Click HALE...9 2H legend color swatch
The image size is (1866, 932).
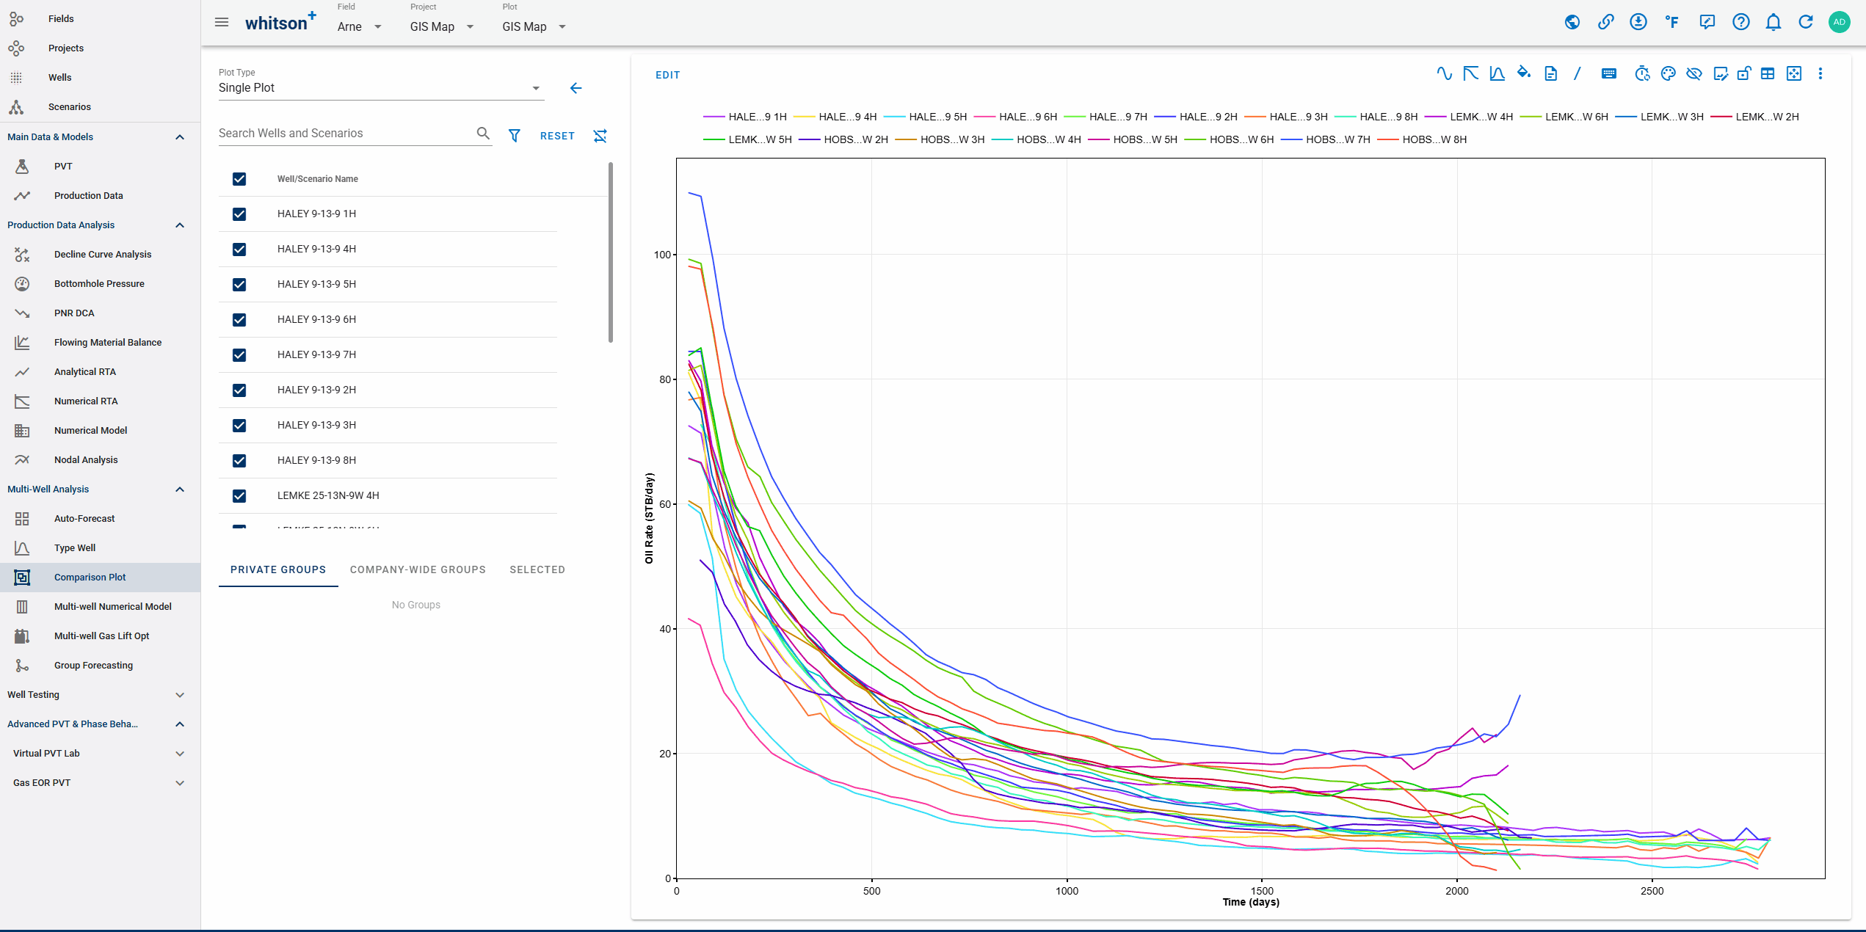click(1164, 117)
